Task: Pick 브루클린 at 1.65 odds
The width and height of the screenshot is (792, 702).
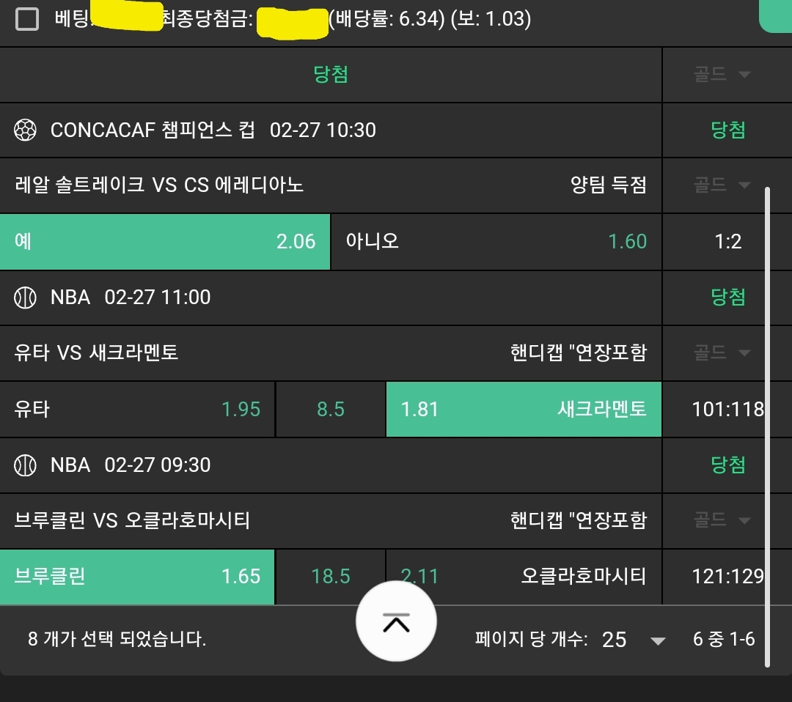Action: coord(137,577)
